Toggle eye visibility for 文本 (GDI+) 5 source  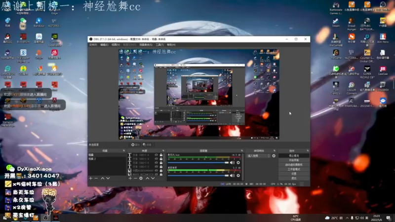click(156, 163)
